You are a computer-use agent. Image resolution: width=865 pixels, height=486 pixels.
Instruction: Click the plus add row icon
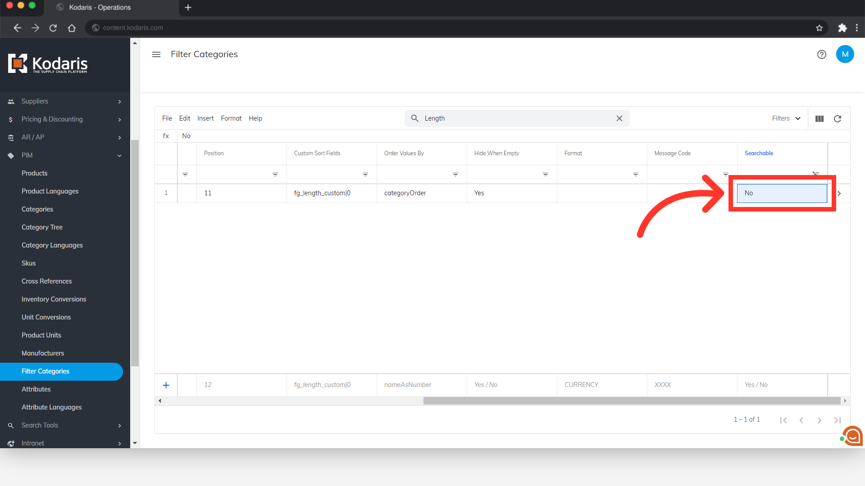[x=166, y=385]
